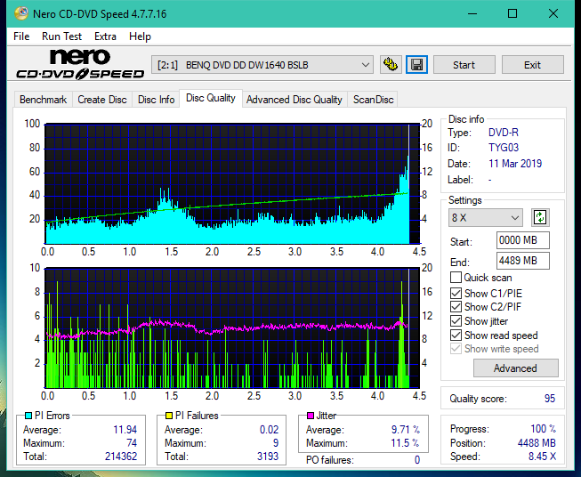This screenshot has height=477, width=581.
Task: Click the yellow PI Failures color swatch
Action: click(169, 416)
